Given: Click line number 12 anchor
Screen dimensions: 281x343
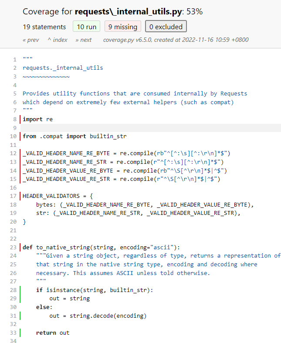Looking at the screenshot, I should coord(13,153).
